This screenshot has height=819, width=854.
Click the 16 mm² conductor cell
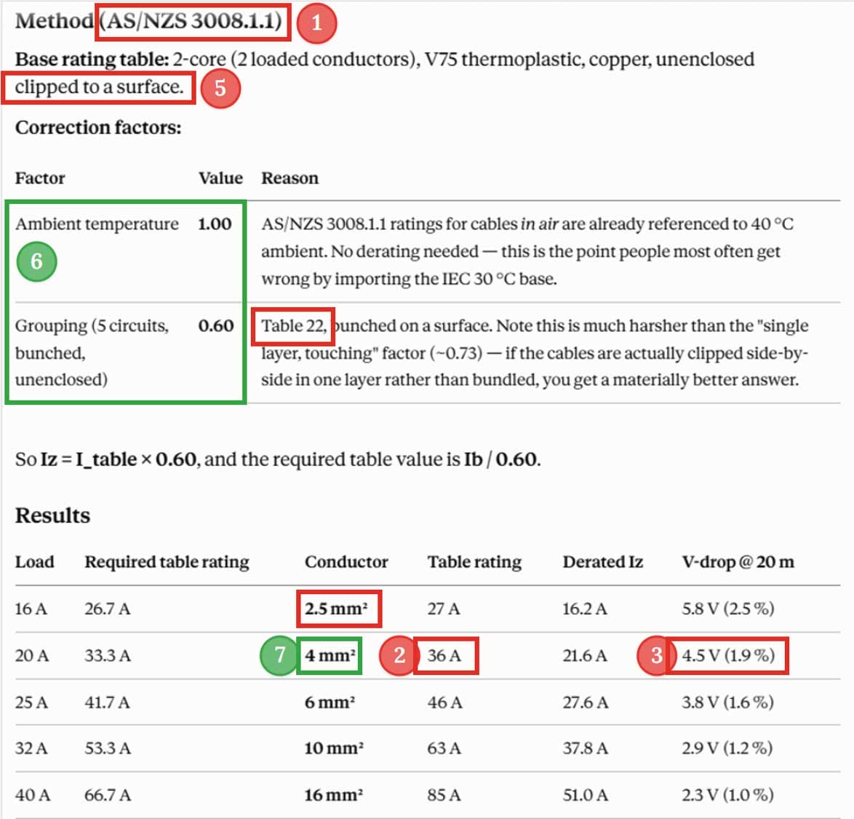[333, 795]
